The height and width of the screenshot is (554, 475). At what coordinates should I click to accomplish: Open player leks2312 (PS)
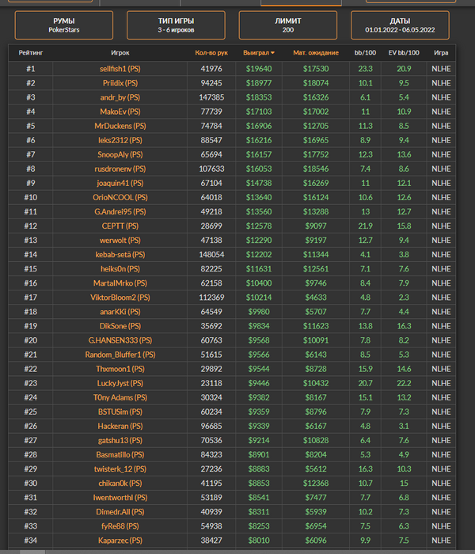click(120, 140)
